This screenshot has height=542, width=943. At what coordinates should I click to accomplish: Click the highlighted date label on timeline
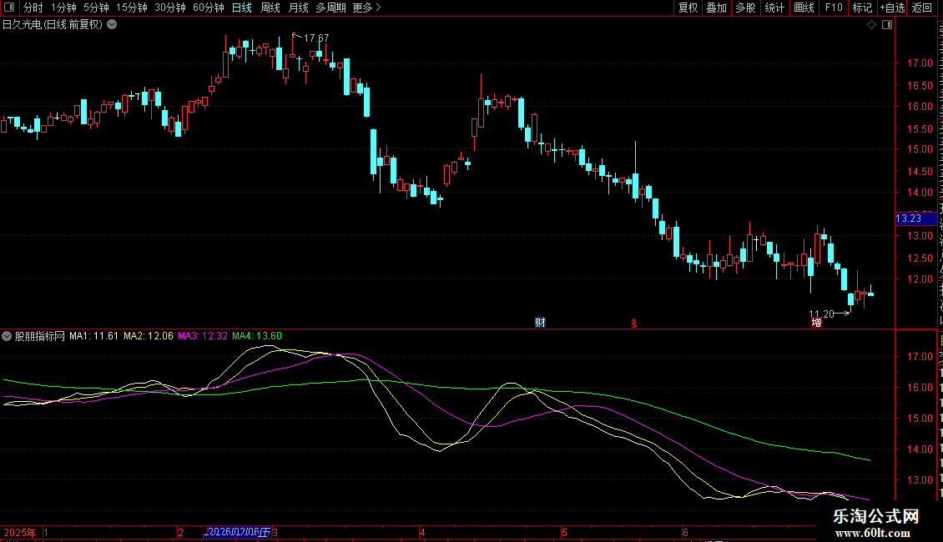click(x=238, y=532)
